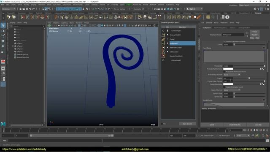Enable Probability Multiplier Invert checkbox

click(224, 72)
